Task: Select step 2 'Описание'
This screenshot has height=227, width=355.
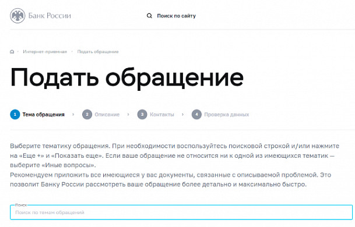Action: [101, 115]
